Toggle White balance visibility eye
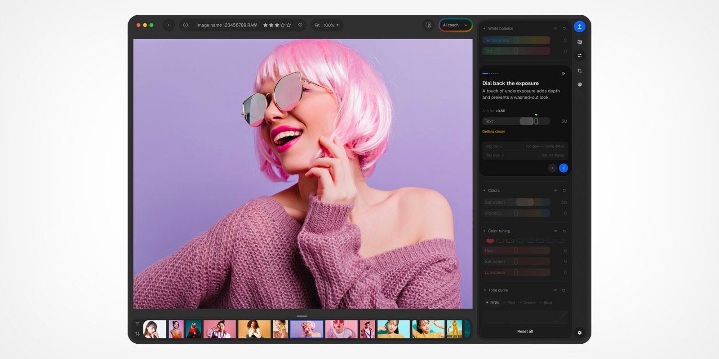719x359 pixels. pyautogui.click(x=556, y=28)
